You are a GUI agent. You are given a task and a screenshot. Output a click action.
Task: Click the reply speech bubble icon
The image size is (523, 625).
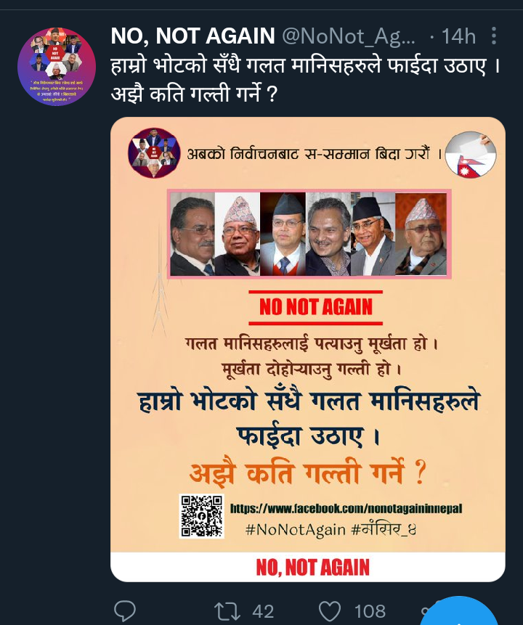125,610
